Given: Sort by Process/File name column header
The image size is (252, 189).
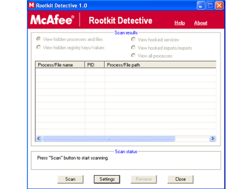Looking at the screenshot, I should click(x=60, y=65).
